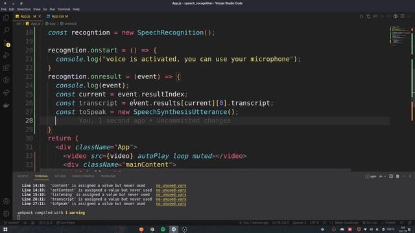415x233 pixels.
Task: Place cursor on line 28 in the editor
Action: pos(215,121)
